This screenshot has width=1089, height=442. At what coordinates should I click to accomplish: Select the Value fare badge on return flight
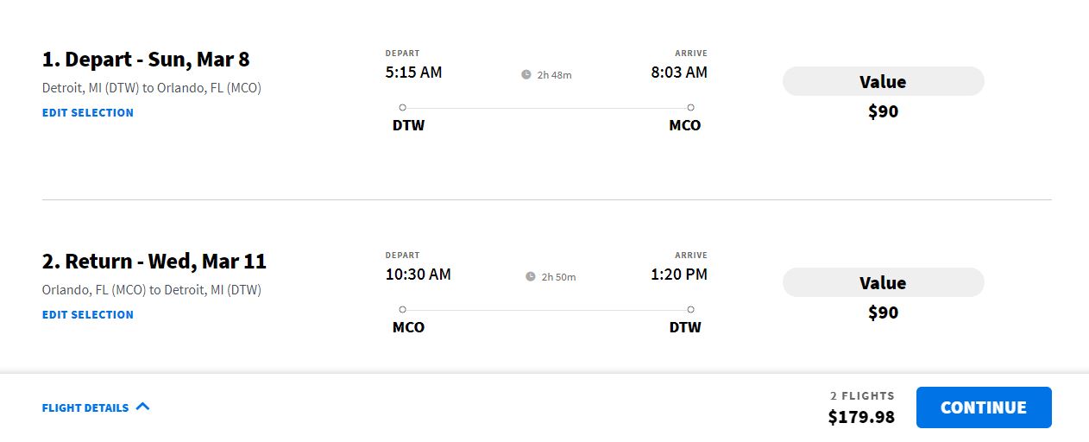pos(883,283)
